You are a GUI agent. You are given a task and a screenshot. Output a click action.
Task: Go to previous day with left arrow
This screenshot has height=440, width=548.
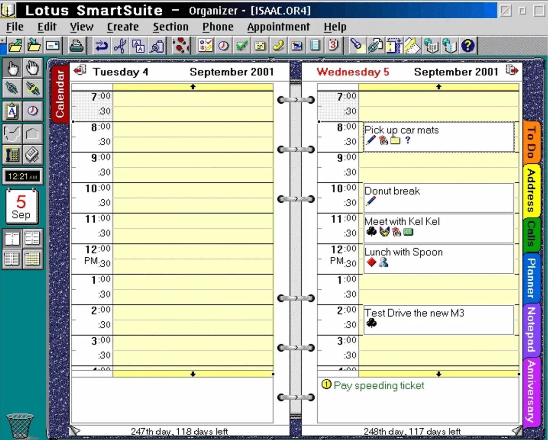[80, 70]
